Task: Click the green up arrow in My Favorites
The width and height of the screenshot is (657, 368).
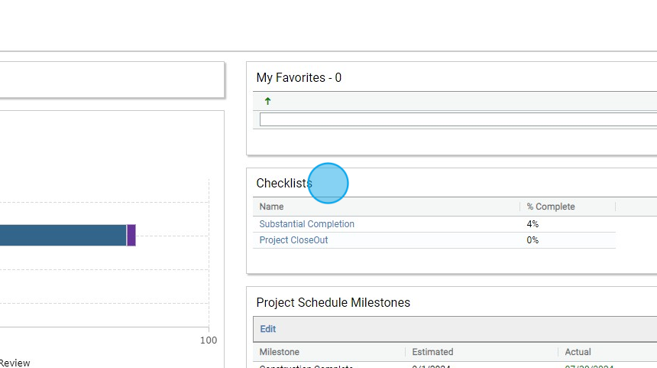Action: tap(267, 101)
